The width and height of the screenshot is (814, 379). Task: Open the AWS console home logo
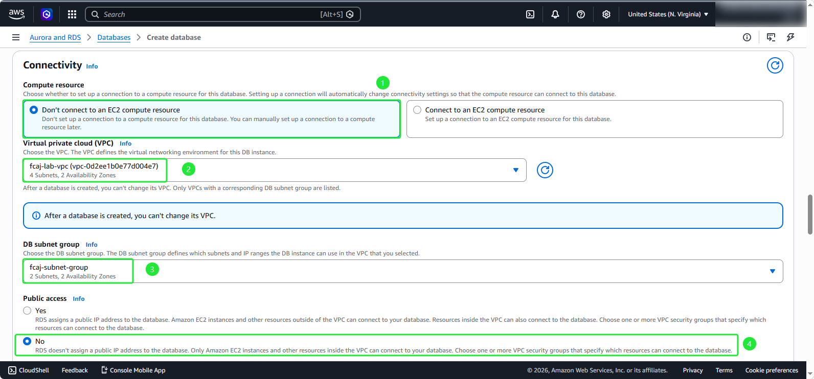16,14
